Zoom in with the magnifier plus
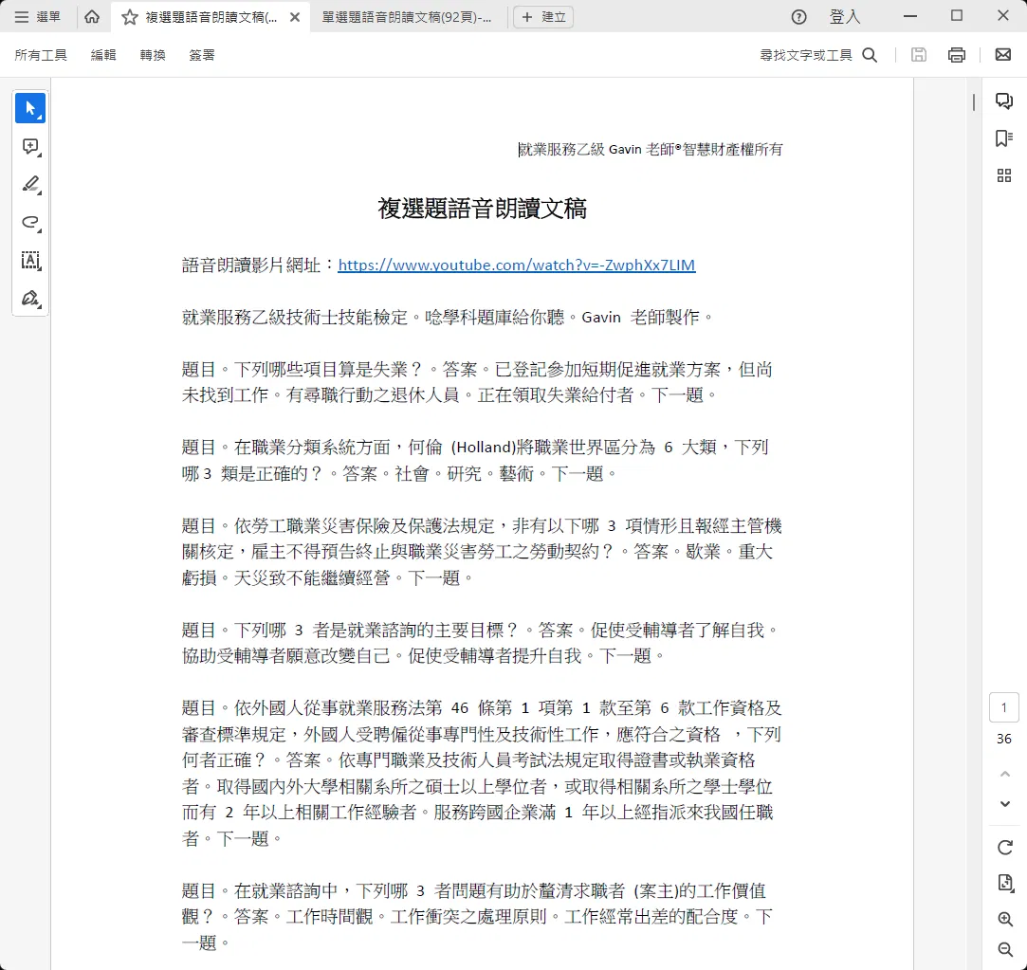Screen dimensions: 1027x970 (1005, 919)
